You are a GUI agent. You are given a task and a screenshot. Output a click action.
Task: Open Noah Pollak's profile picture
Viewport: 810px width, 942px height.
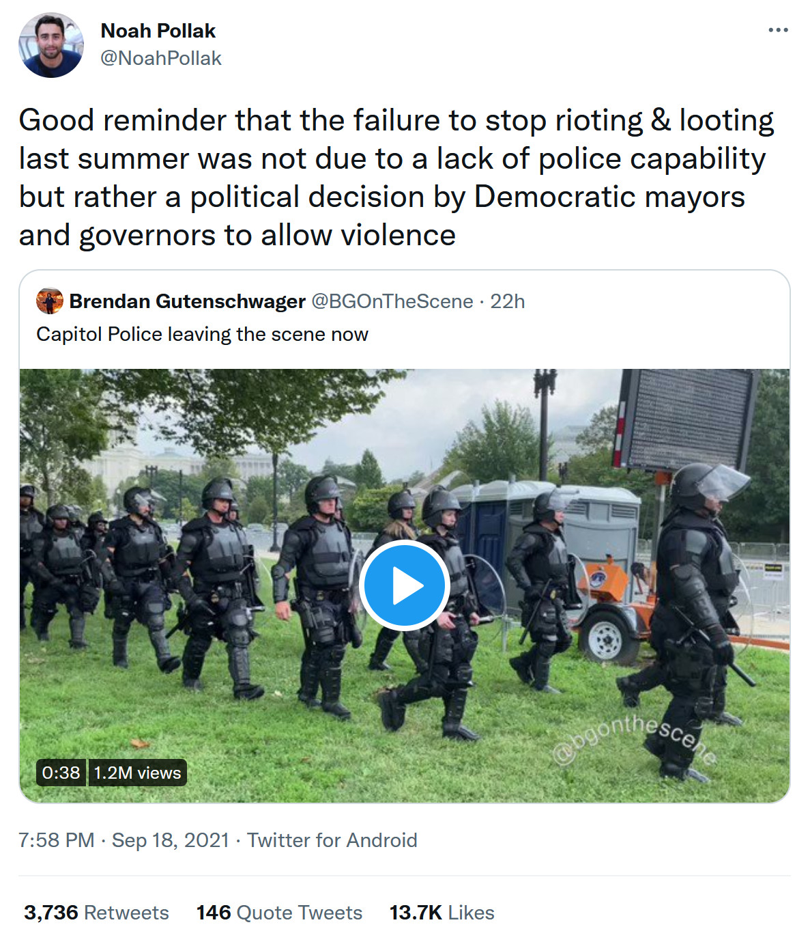[x=50, y=45]
